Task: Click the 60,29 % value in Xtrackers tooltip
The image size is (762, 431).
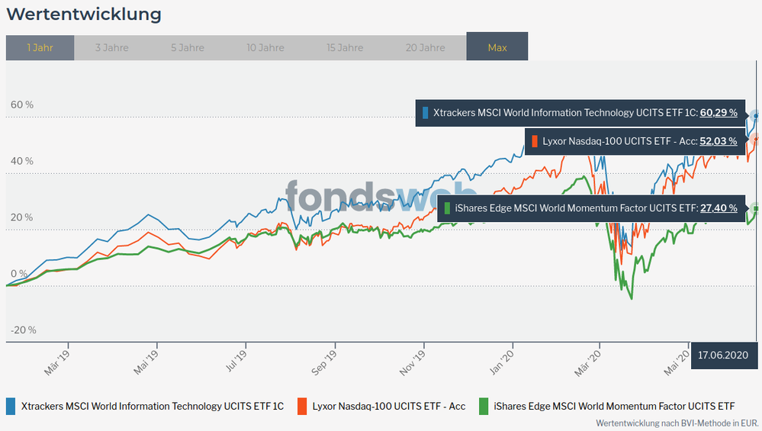Action: (719, 113)
